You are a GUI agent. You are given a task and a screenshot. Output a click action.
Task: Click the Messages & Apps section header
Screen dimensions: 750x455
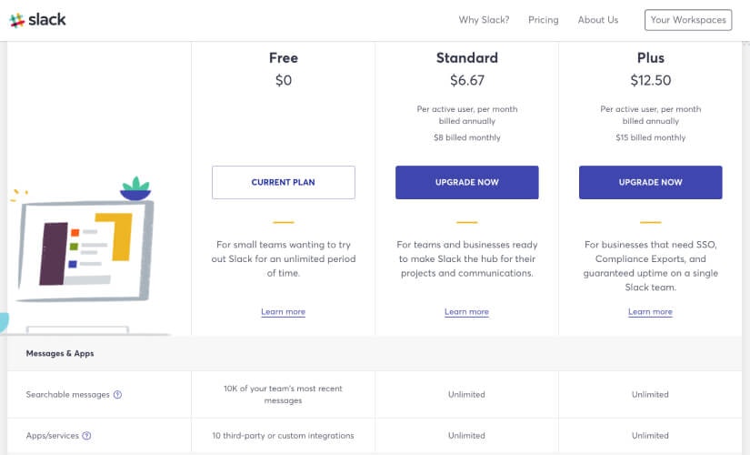[x=60, y=353]
